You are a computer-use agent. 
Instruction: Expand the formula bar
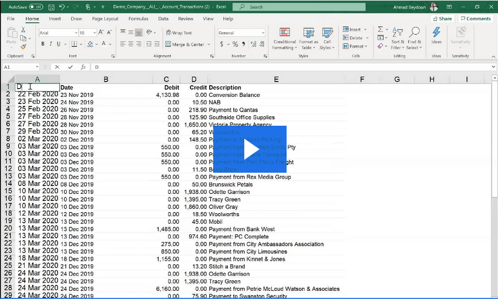tap(493, 67)
